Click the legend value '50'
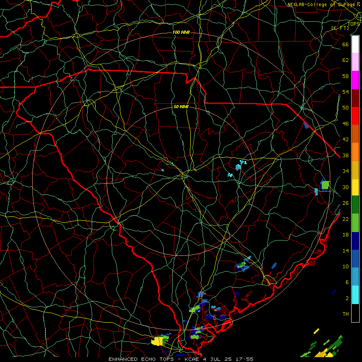This screenshot has height=362, width=362. tap(346, 108)
